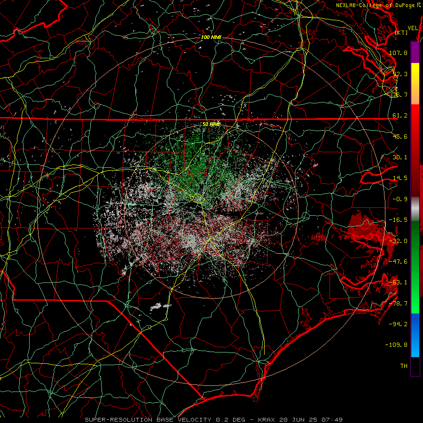Click the -16.5 legend value
This screenshot has height=423, width=423.
pos(398,220)
